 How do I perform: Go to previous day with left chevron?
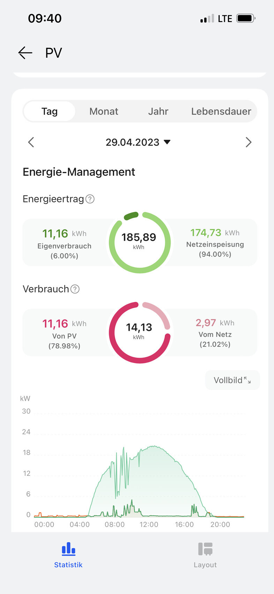coord(31,142)
